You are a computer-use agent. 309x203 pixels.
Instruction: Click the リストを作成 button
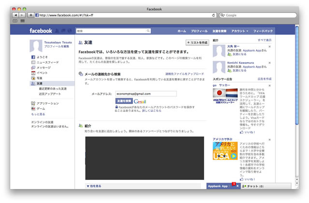tap(197, 42)
